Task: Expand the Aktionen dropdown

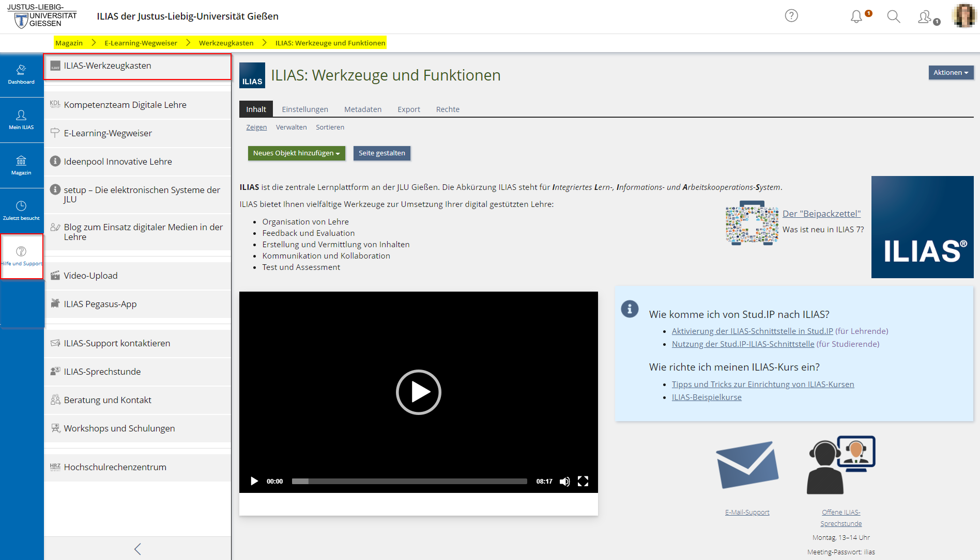Action: pyautogui.click(x=951, y=73)
